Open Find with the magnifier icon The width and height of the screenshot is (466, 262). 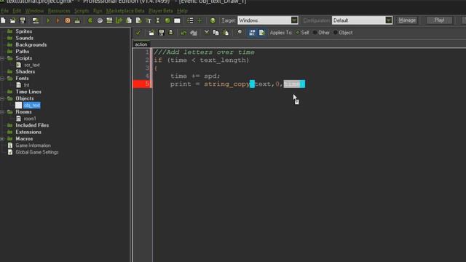(239, 32)
